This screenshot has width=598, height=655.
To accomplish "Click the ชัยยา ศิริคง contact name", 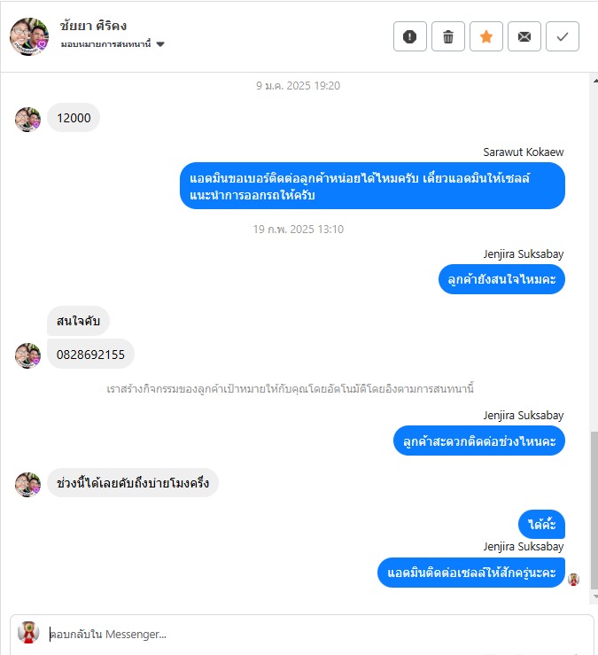I will (x=93, y=26).
